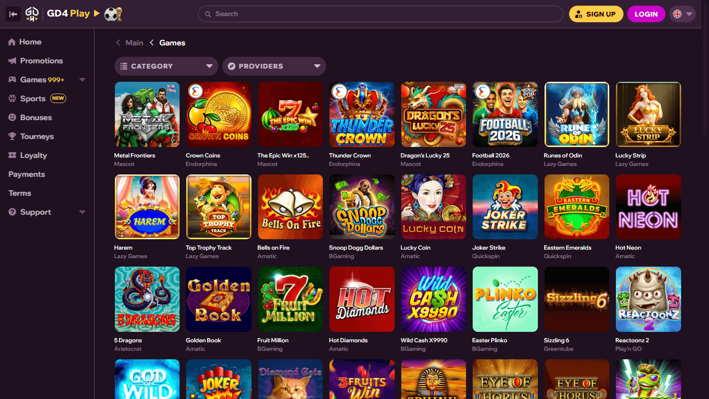The width and height of the screenshot is (709, 399).
Task: Click the Games controller icon
Action: [12, 80]
